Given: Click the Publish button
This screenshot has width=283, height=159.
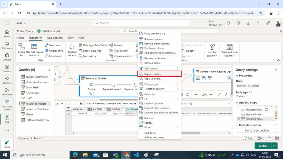Looking at the screenshot, I should [263, 146].
